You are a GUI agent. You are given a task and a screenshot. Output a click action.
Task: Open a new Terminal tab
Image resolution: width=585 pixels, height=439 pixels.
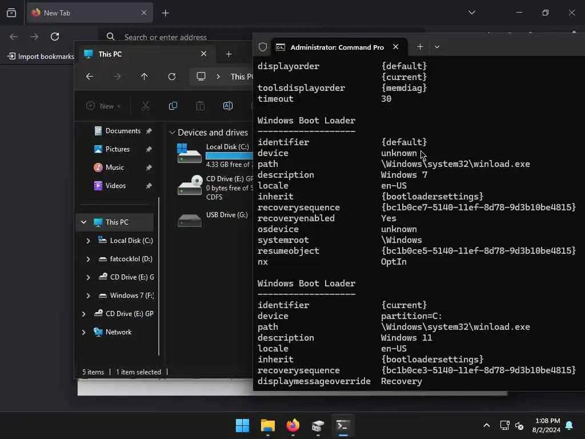tap(420, 47)
